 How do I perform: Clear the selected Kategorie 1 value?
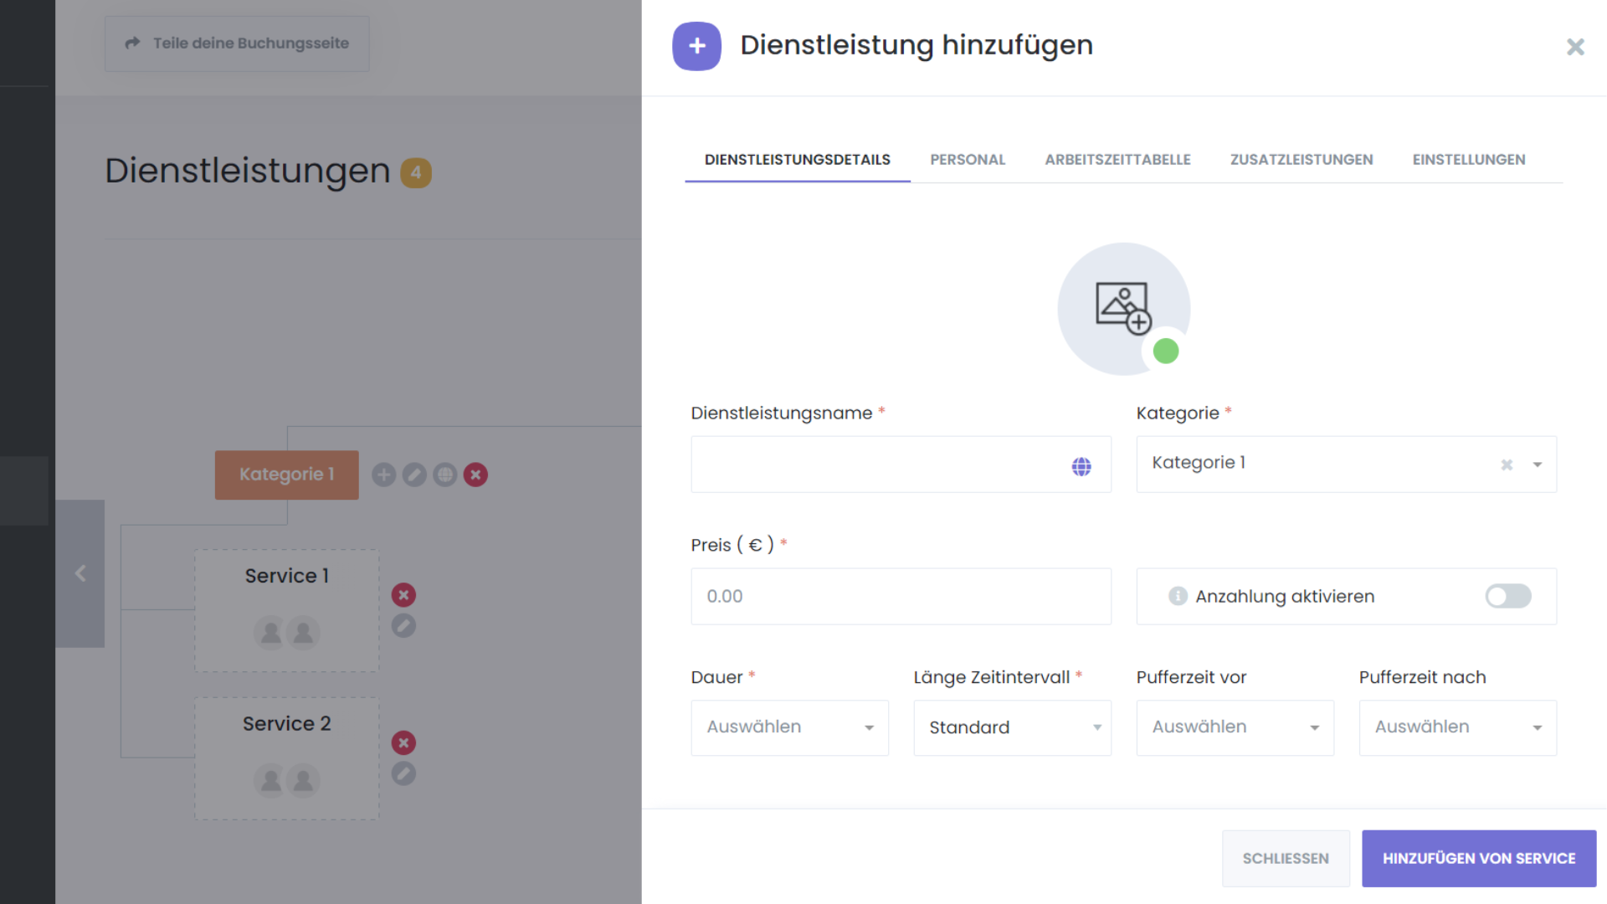pos(1507,465)
